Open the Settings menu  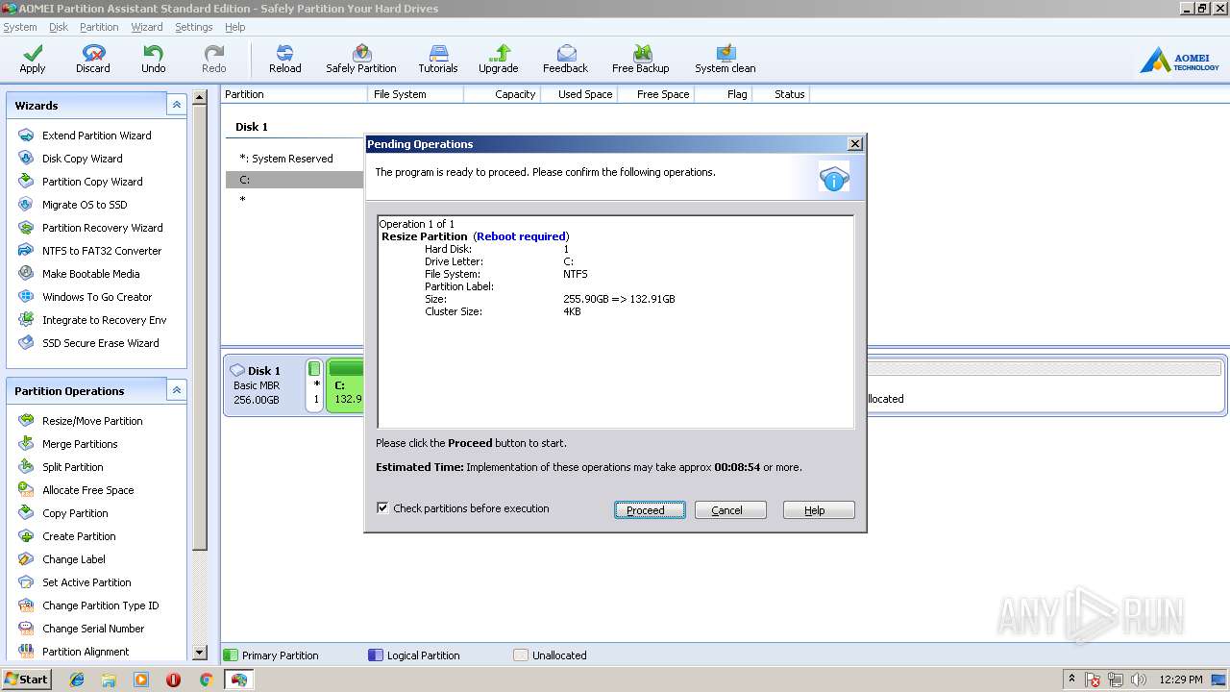[x=194, y=27]
